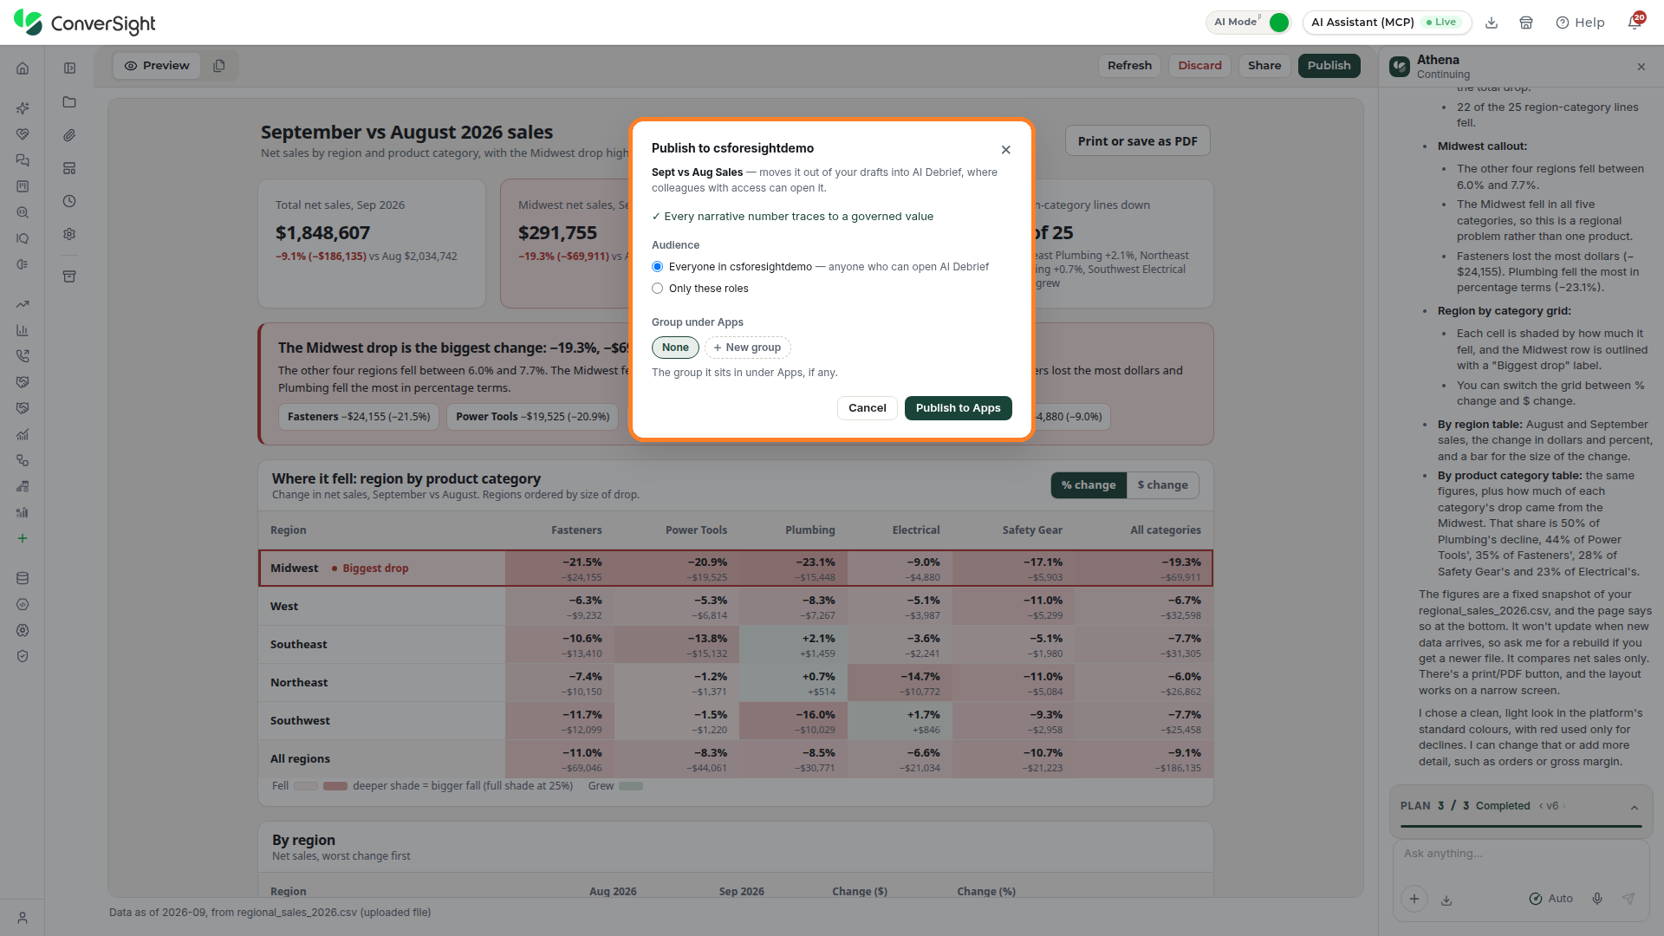Select the None group chip
Image resolution: width=1664 pixels, height=936 pixels.
pos(675,348)
